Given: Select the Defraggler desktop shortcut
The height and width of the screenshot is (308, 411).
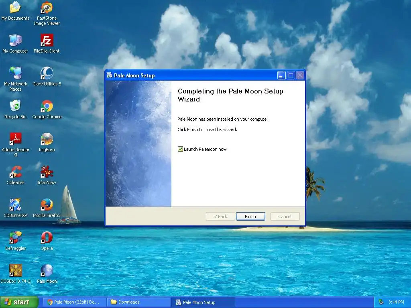Looking at the screenshot, I should coord(15,241).
